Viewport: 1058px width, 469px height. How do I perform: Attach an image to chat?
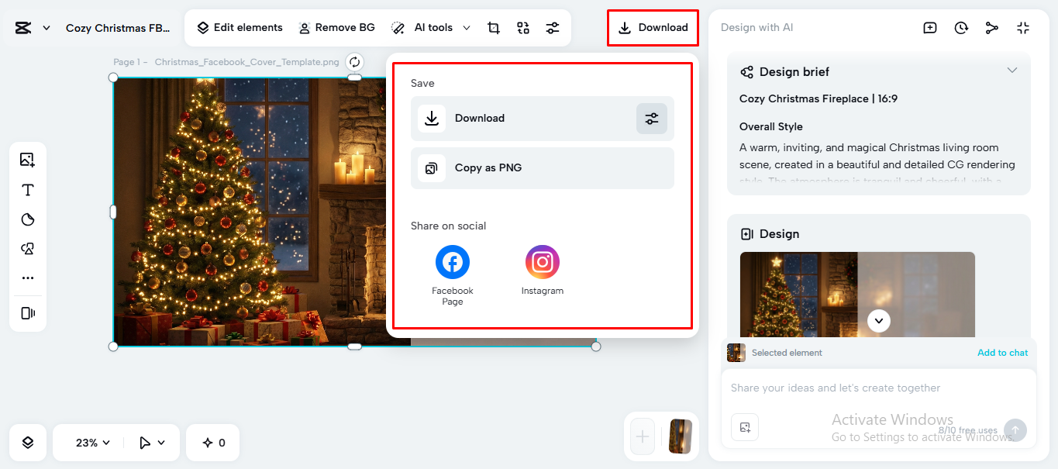(x=745, y=427)
